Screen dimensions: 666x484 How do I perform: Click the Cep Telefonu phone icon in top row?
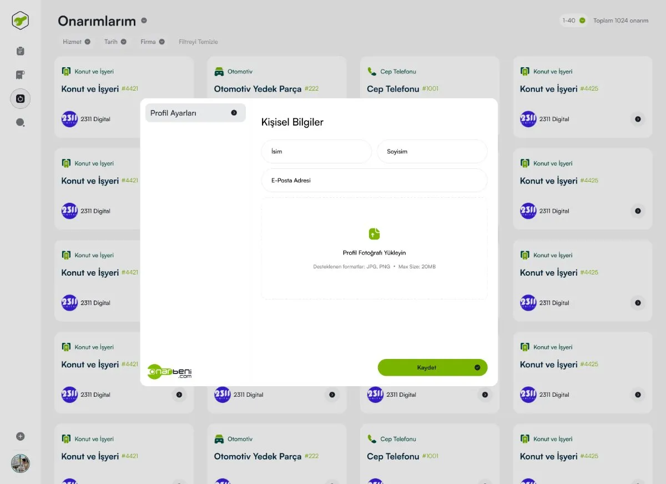[372, 72]
